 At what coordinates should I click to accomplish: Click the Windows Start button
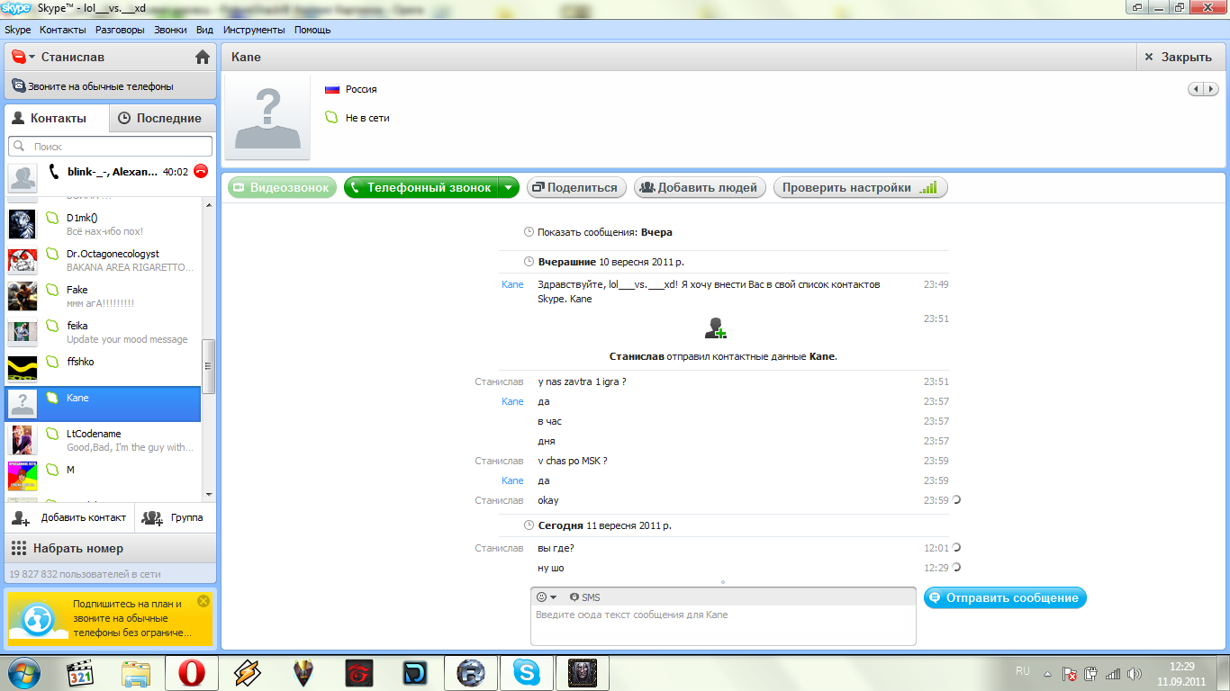click(23, 672)
